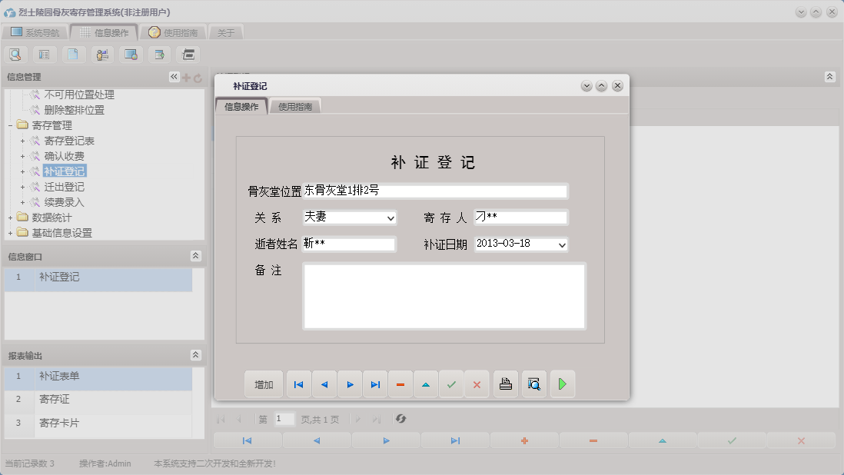The image size is (844, 475).
Task: Confirm the record with the green checkmark button
Action: click(452, 384)
